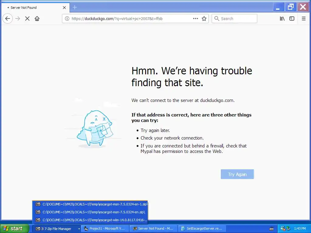Select escargot-msn-7.5.0324-en.zip window entry
The image size is (311, 233).
coord(90,212)
